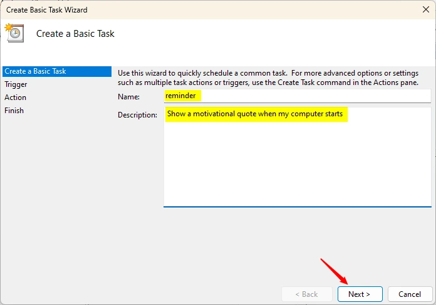
Task: Click the 'Create Basic Task Wizard' title bar
Action: [47, 10]
